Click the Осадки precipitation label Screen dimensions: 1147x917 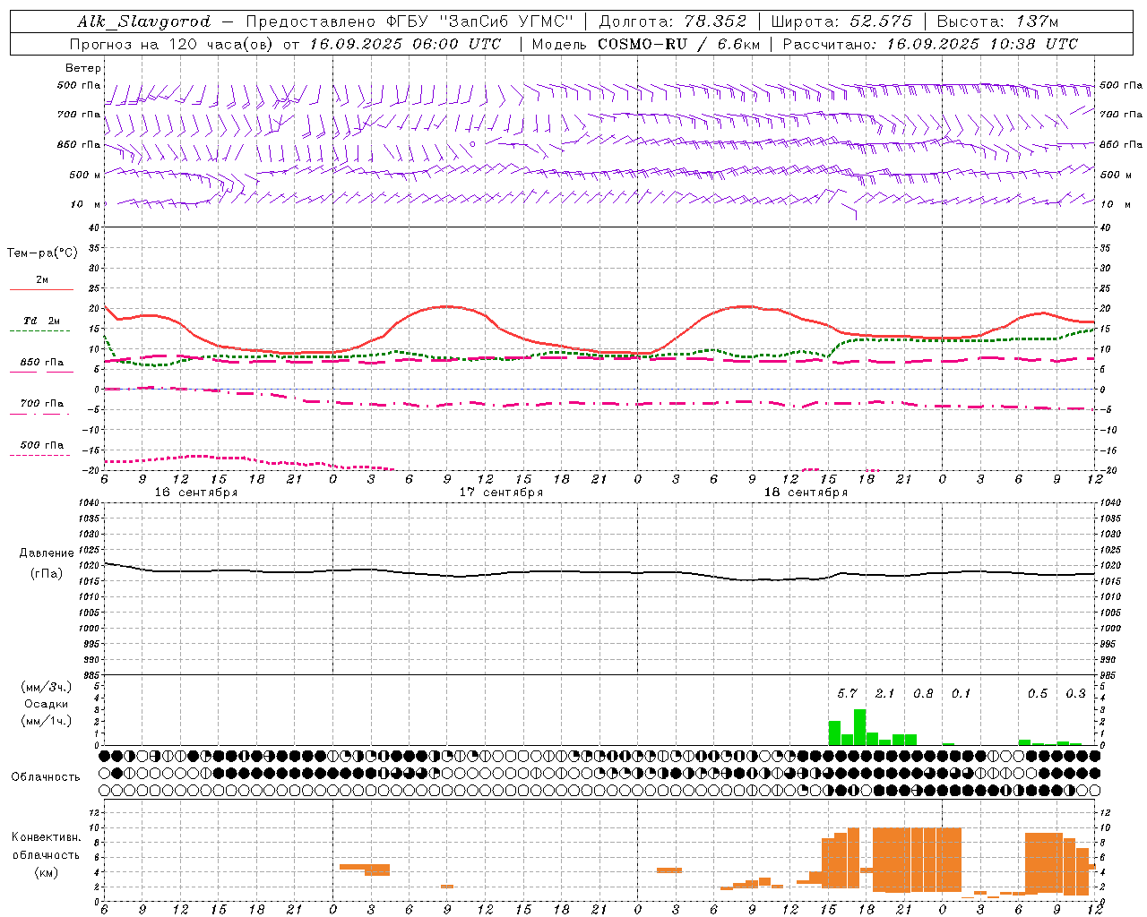[x=47, y=704]
